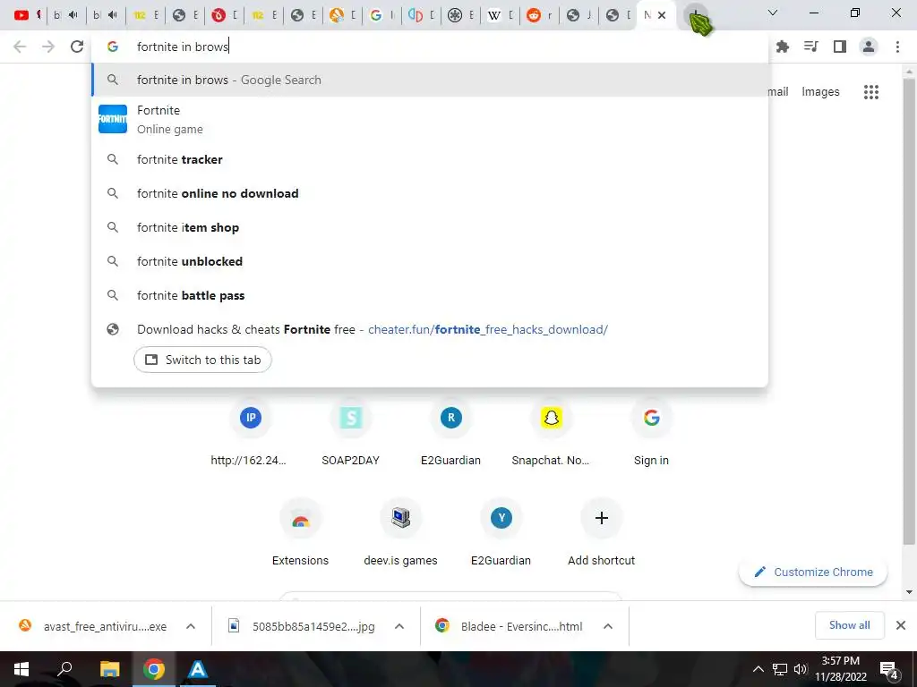This screenshot has width=917, height=687.
Task: Open the SOAP2DAY shortcut
Action: click(x=350, y=433)
